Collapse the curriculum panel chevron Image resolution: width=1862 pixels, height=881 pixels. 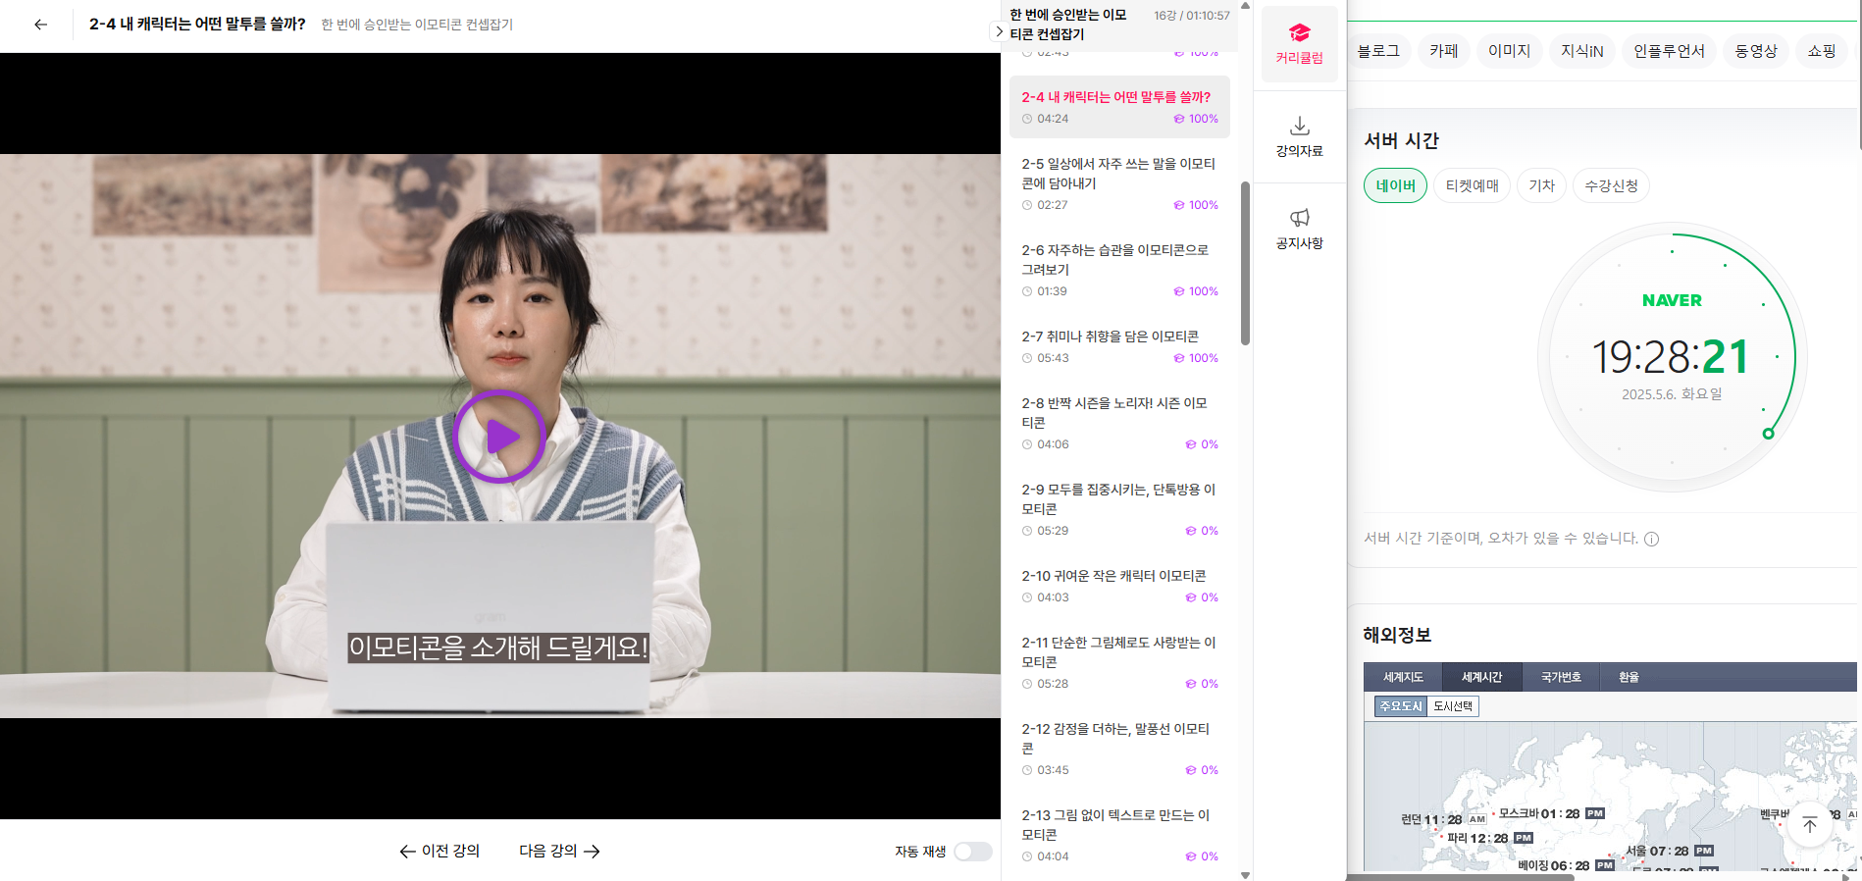(999, 31)
